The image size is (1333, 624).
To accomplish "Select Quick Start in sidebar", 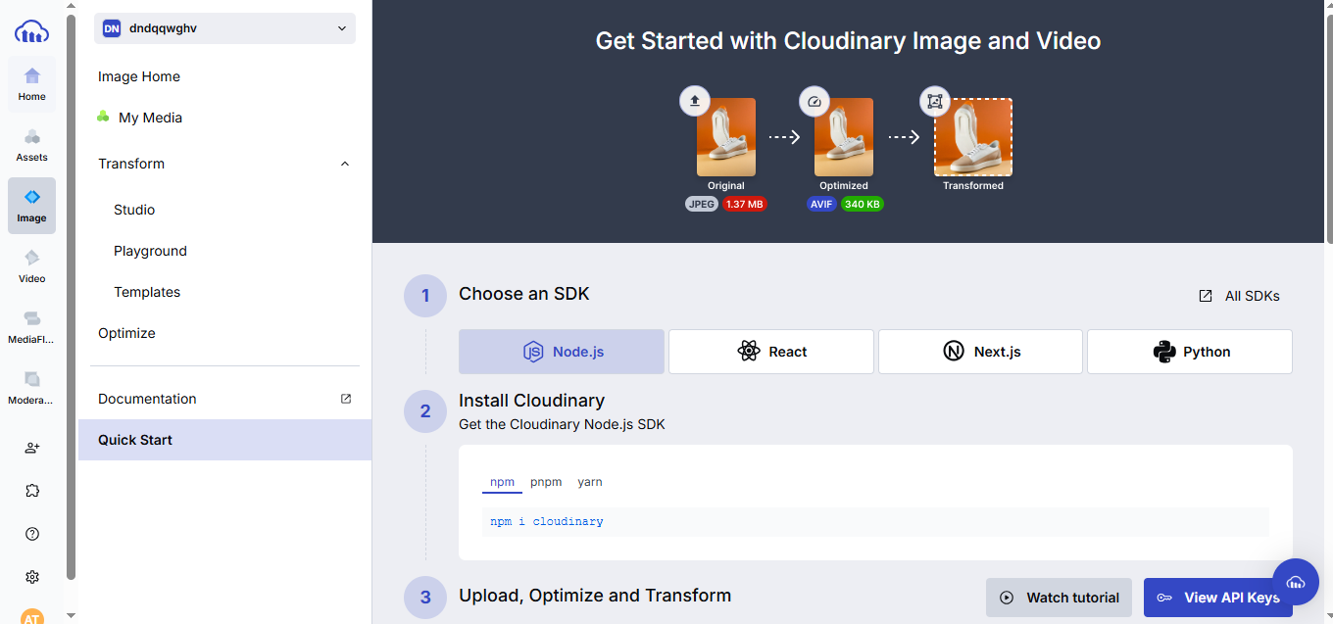I will [224, 440].
